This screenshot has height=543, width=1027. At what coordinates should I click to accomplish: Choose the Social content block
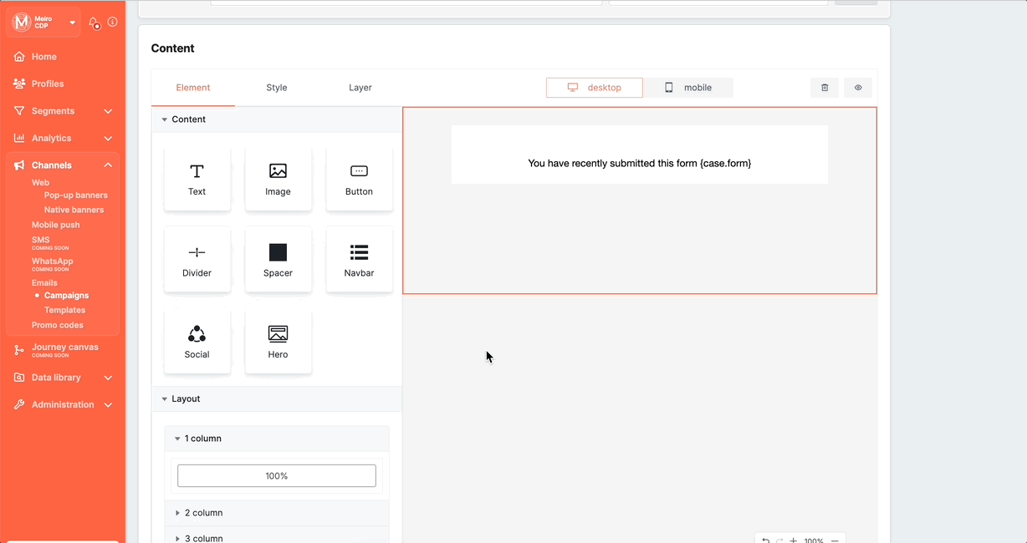pyautogui.click(x=197, y=342)
